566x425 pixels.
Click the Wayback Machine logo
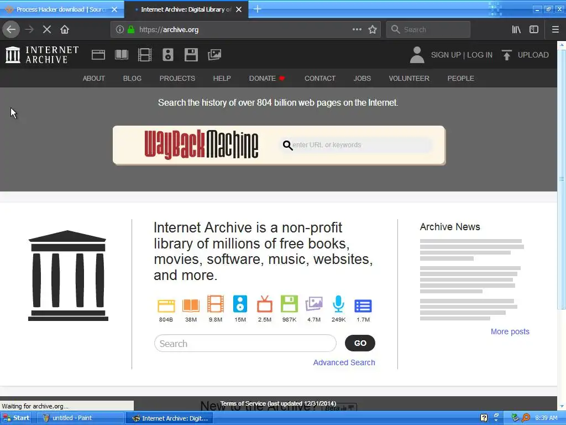[201, 144]
